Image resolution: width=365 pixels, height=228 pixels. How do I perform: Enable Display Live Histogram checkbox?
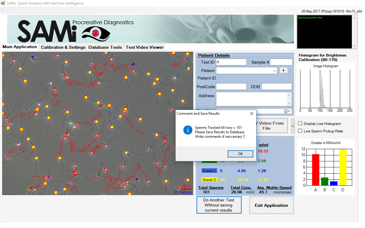pyautogui.click(x=300, y=124)
